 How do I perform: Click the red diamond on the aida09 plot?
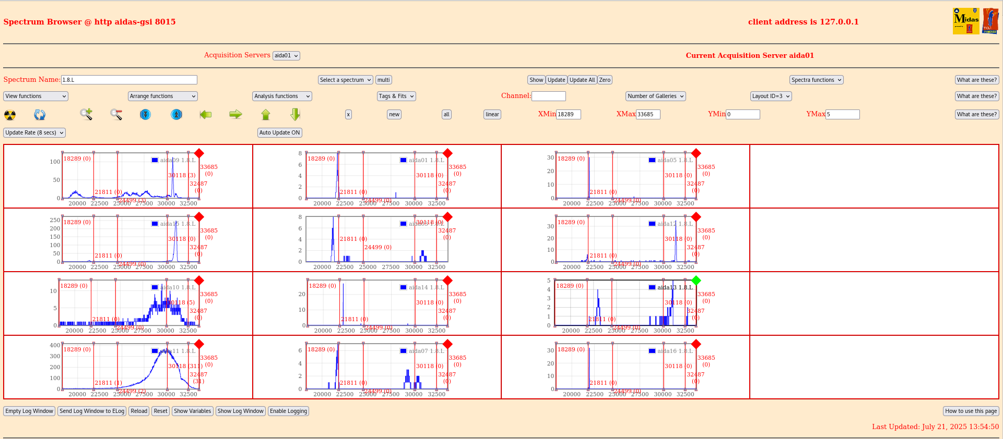pos(199,153)
